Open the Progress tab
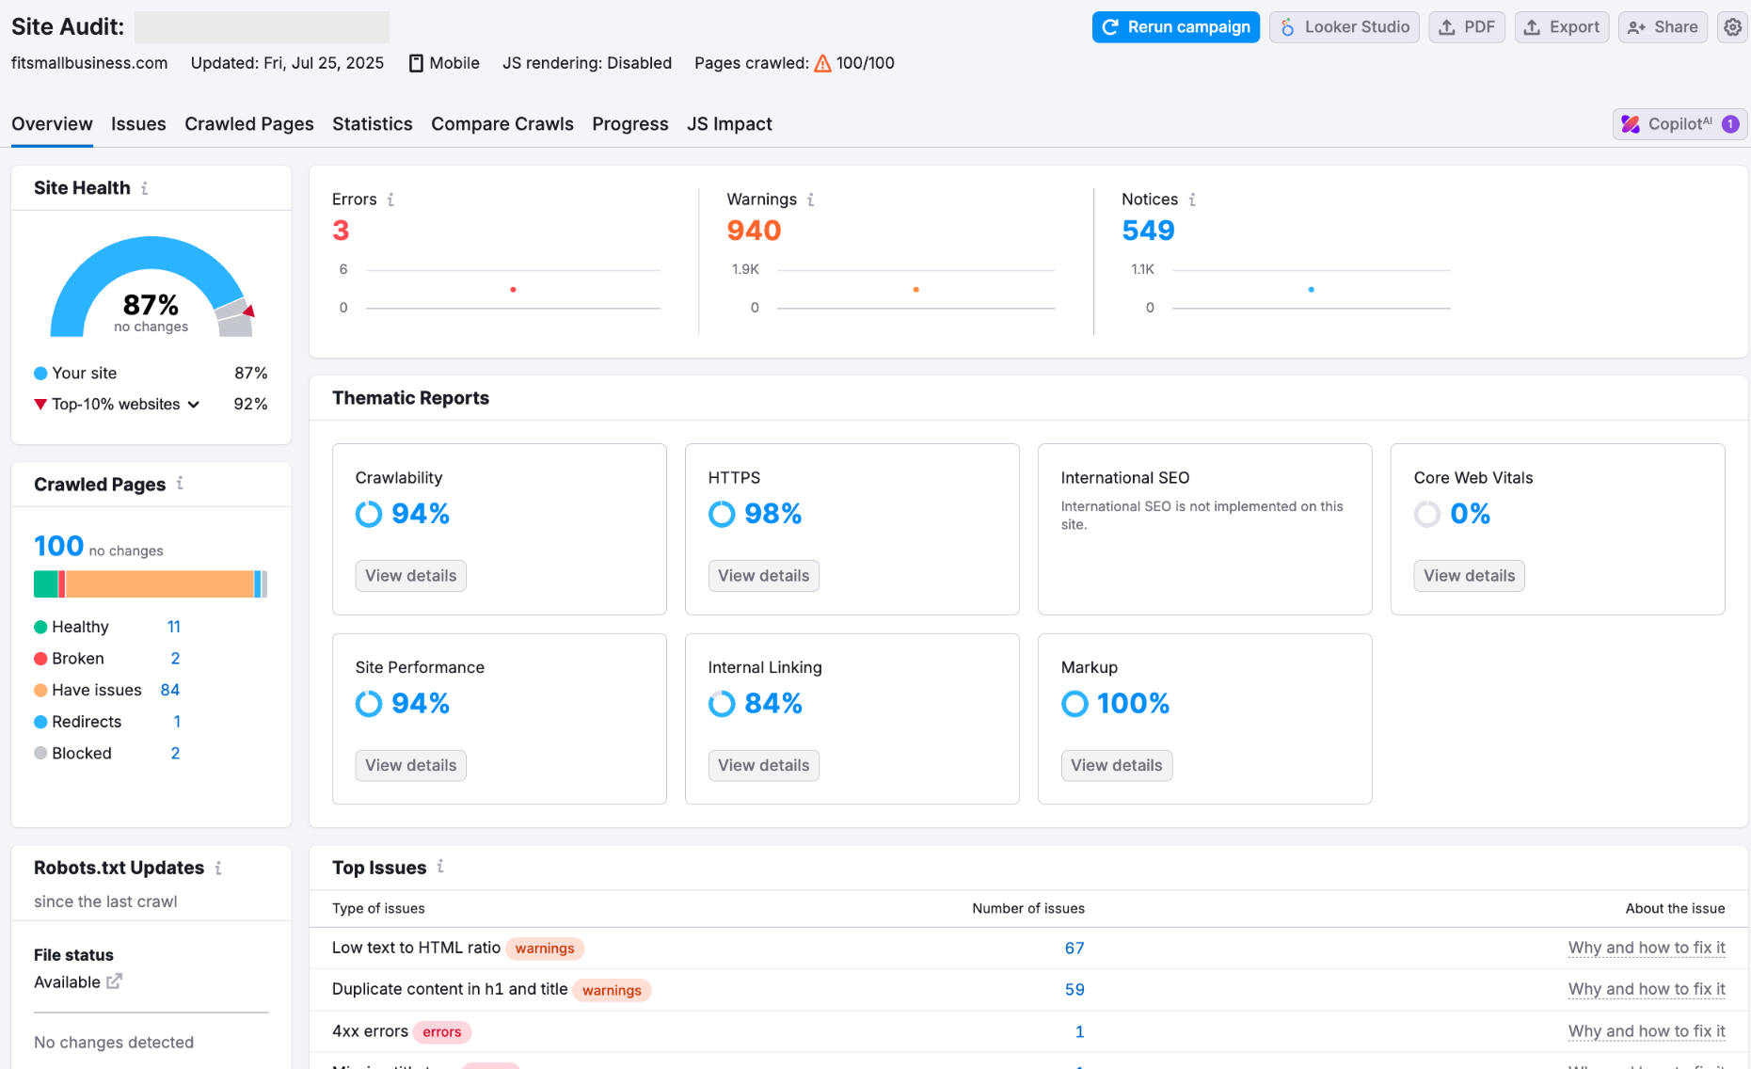Image resolution: width=1751 pixels, height=1069 pixels. [630, 124]
